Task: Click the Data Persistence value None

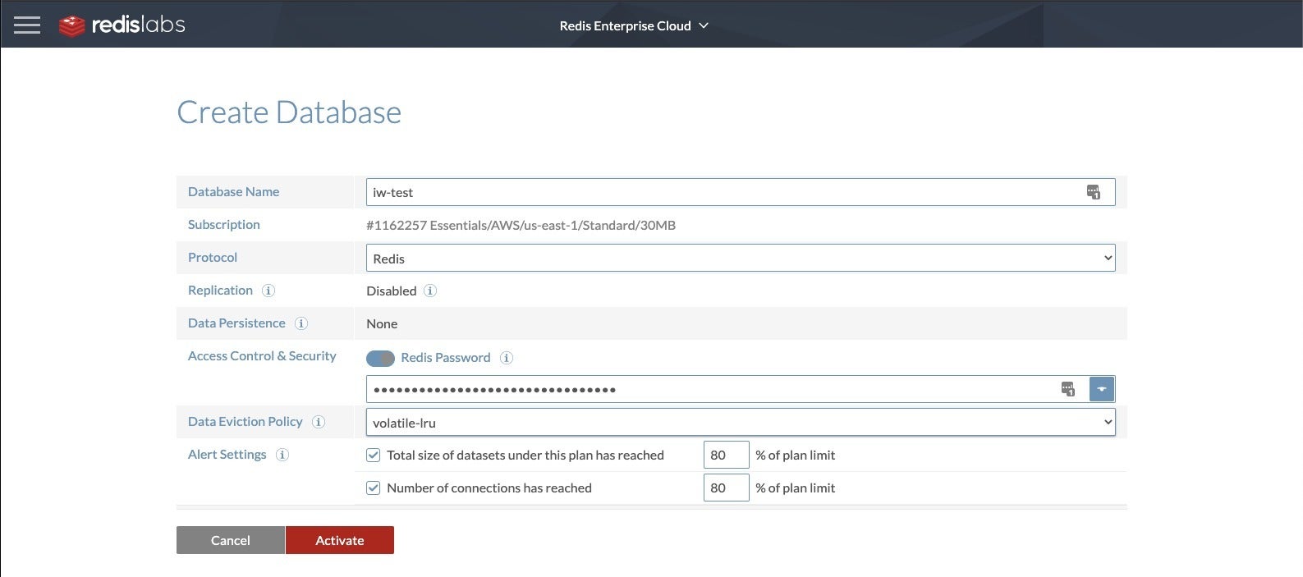Action: coord(382,323)
